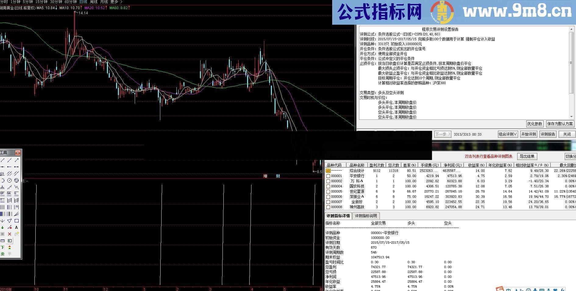Select the wave peaks drawing tool
Viewport: 576px width, 291px height.
2,187
